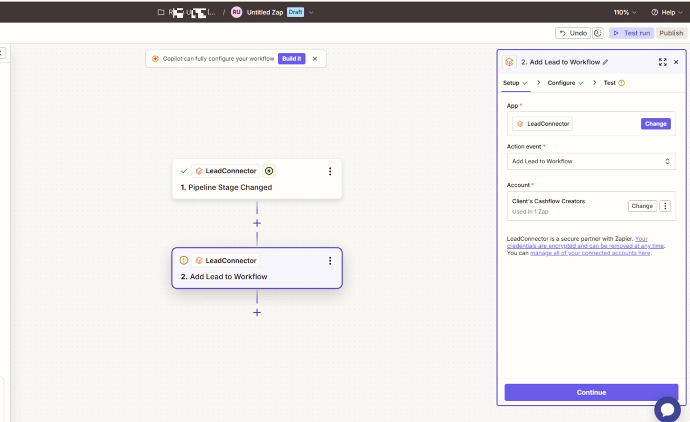
Task: Open three-dot menu on Add Lead to Workflow step
Action: tap(330, 261)
